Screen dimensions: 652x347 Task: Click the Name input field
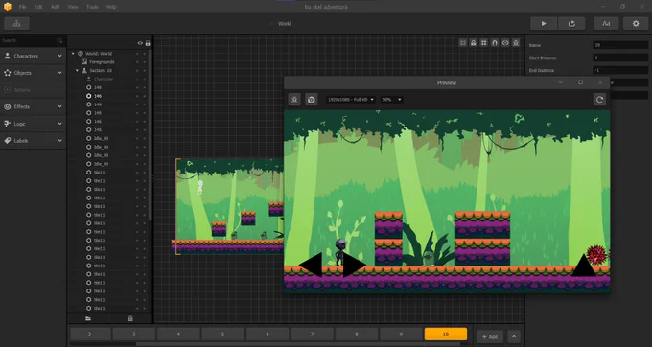620,45
